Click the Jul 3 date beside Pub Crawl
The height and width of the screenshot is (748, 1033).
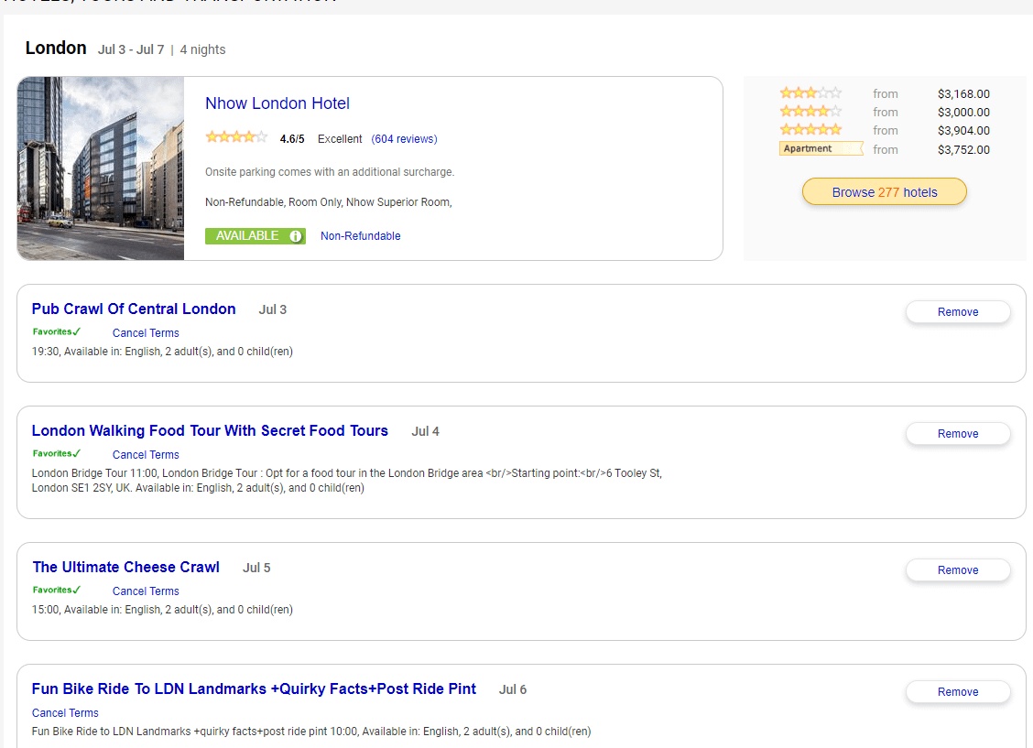click(x=273, y=309)
